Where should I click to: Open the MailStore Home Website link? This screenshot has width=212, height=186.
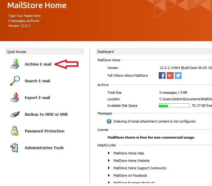131,161
